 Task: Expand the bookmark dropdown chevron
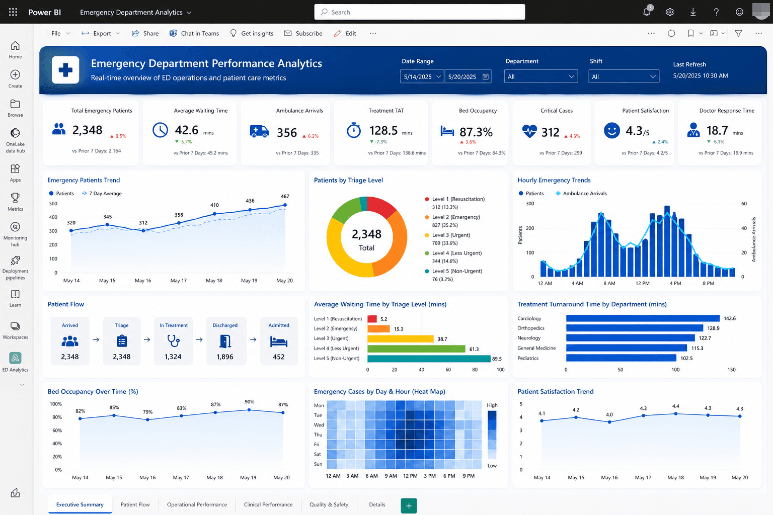(x=701, y=33)
